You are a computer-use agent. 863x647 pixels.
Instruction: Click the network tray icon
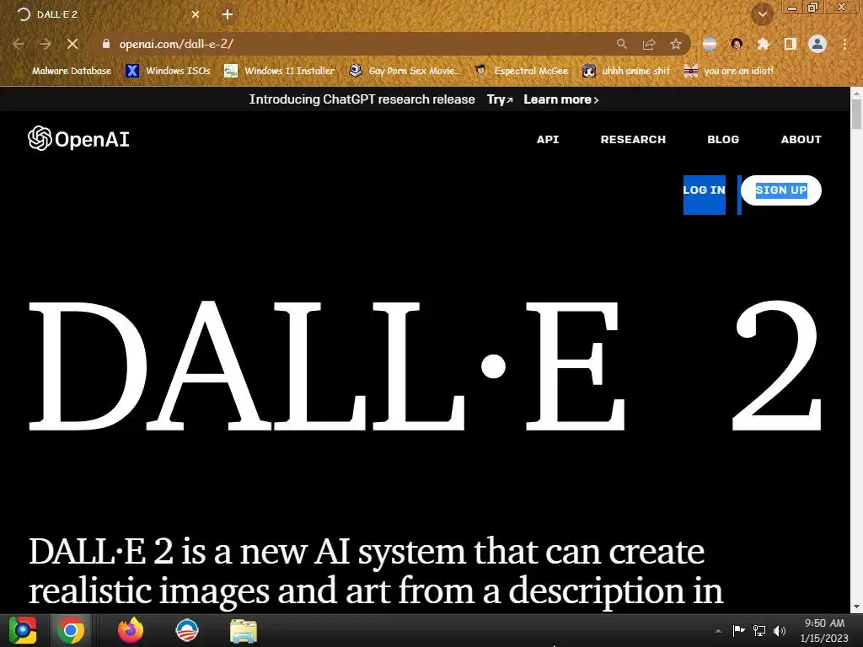coord(759,630)
